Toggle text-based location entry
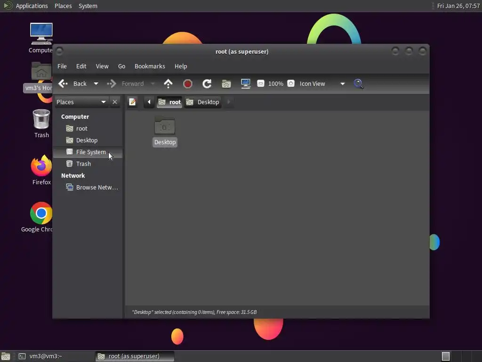Image resolution: width=482 pixels, height=362 pixels. [x=132, y=102]
